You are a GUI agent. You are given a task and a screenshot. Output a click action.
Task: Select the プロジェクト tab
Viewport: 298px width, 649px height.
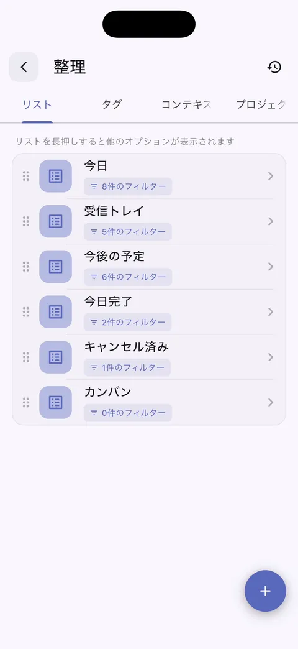(x=261, y=104)
